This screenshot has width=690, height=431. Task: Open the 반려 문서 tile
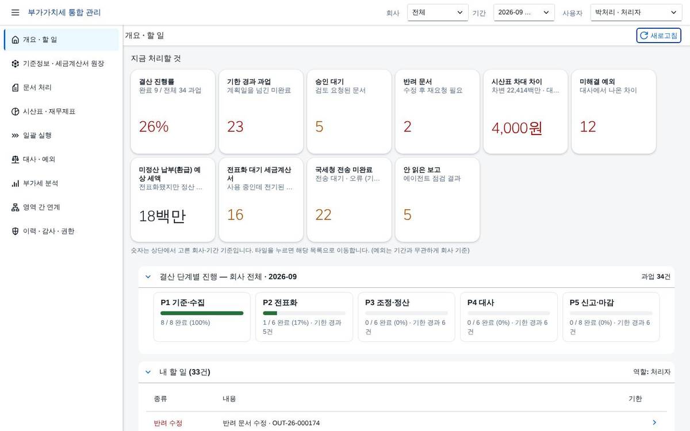coord(438,111)
